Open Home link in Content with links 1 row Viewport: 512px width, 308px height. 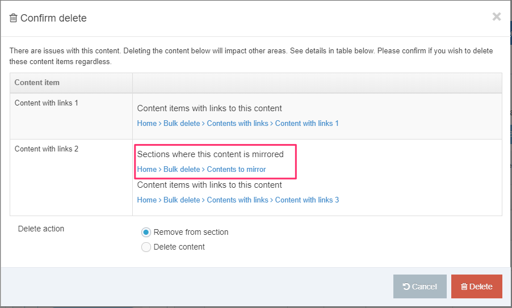click(x=147, y=123)
